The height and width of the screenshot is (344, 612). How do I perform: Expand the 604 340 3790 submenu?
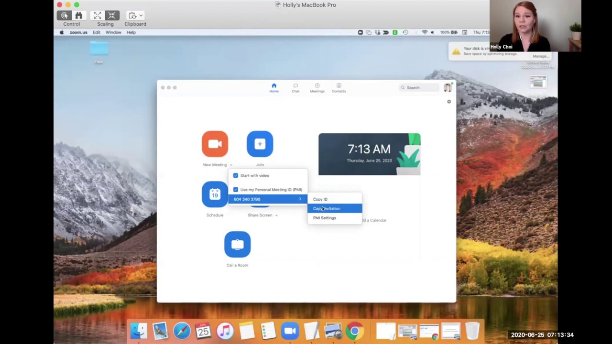268,199
